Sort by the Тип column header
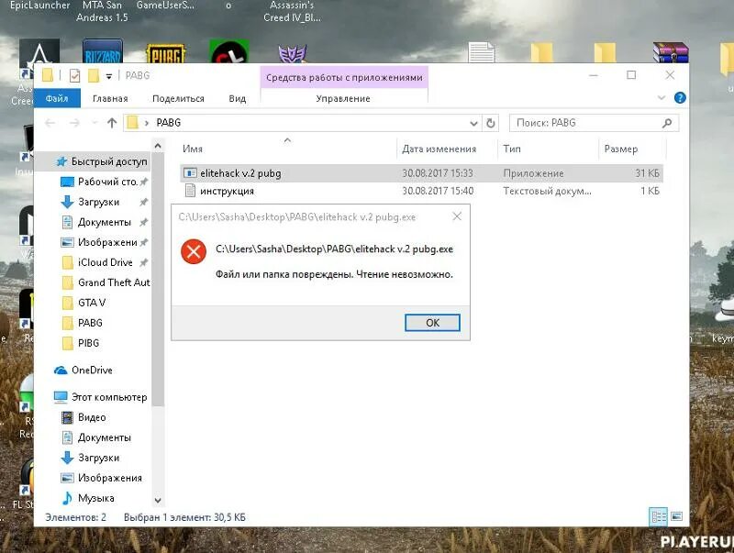Screen dimensions: 734x553 tap(512, 149)
